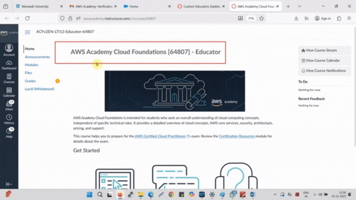Open a new browser tab
356x200 pixels.
pyautogui.click(x=288, y=6)
